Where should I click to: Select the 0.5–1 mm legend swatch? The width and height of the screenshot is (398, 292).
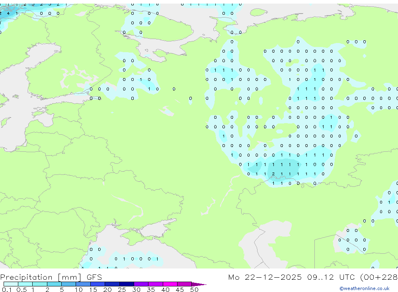coord(25,284)
